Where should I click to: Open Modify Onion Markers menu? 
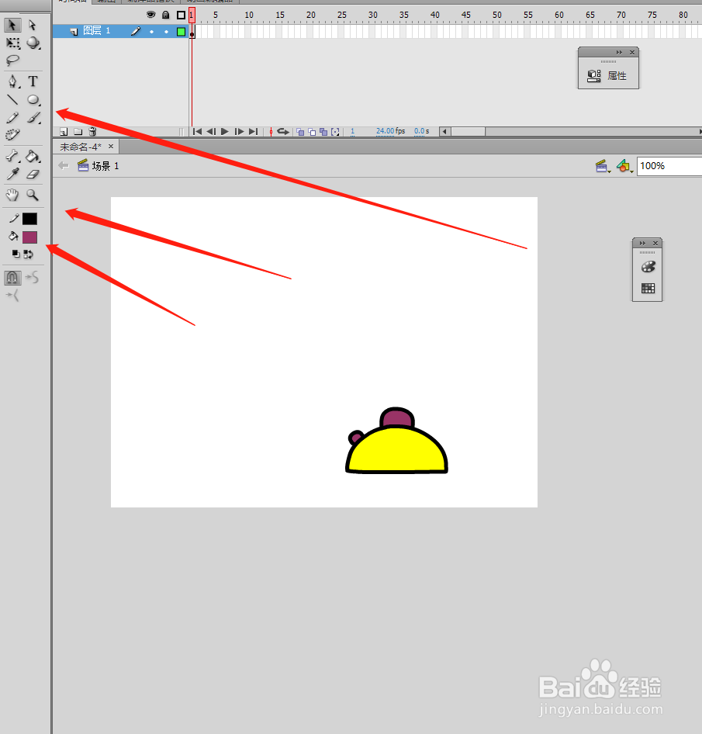[335, 132]
